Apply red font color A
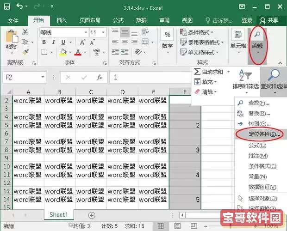 [x=78, y=53]
